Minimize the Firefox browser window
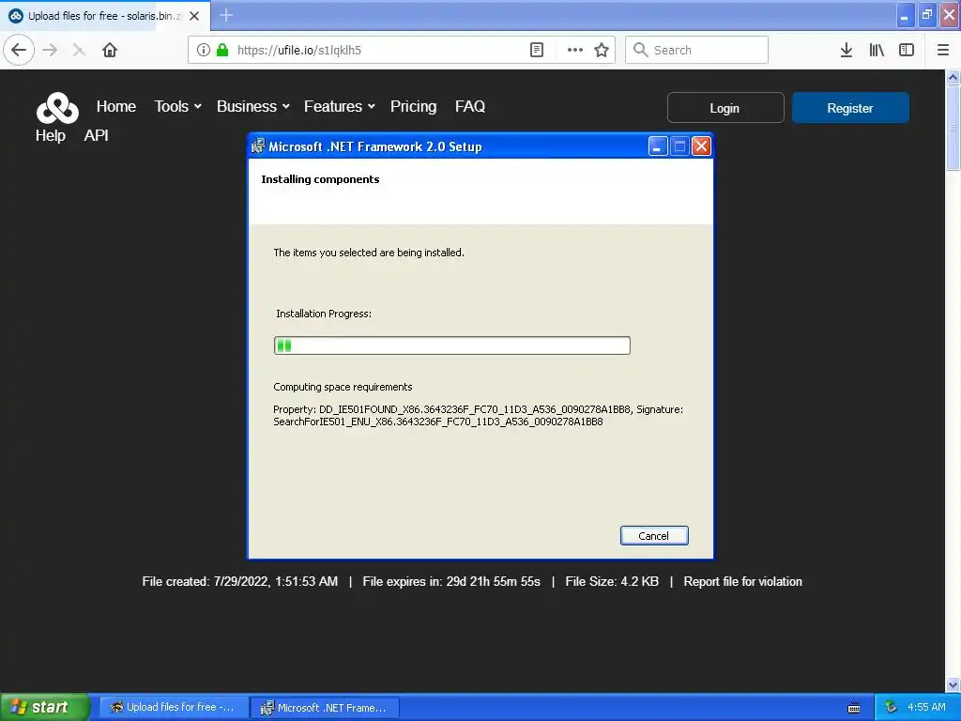 [x=906, y=15]
